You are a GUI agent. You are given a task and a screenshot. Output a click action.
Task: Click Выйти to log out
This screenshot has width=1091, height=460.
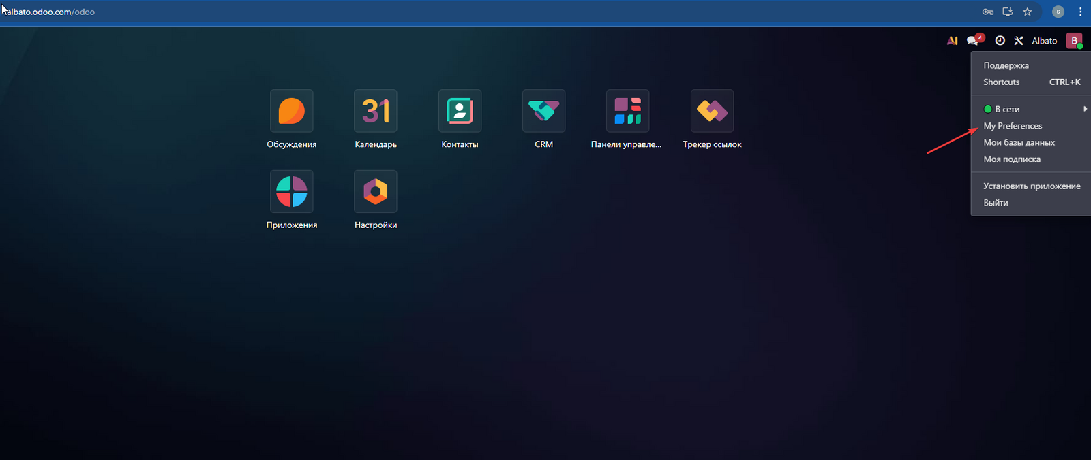tap(996, 203)
